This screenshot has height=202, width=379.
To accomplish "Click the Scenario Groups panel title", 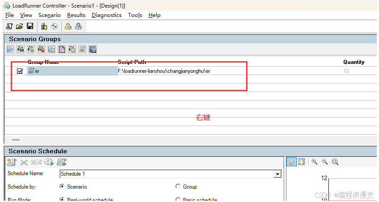I will click(x=35, y=39).
